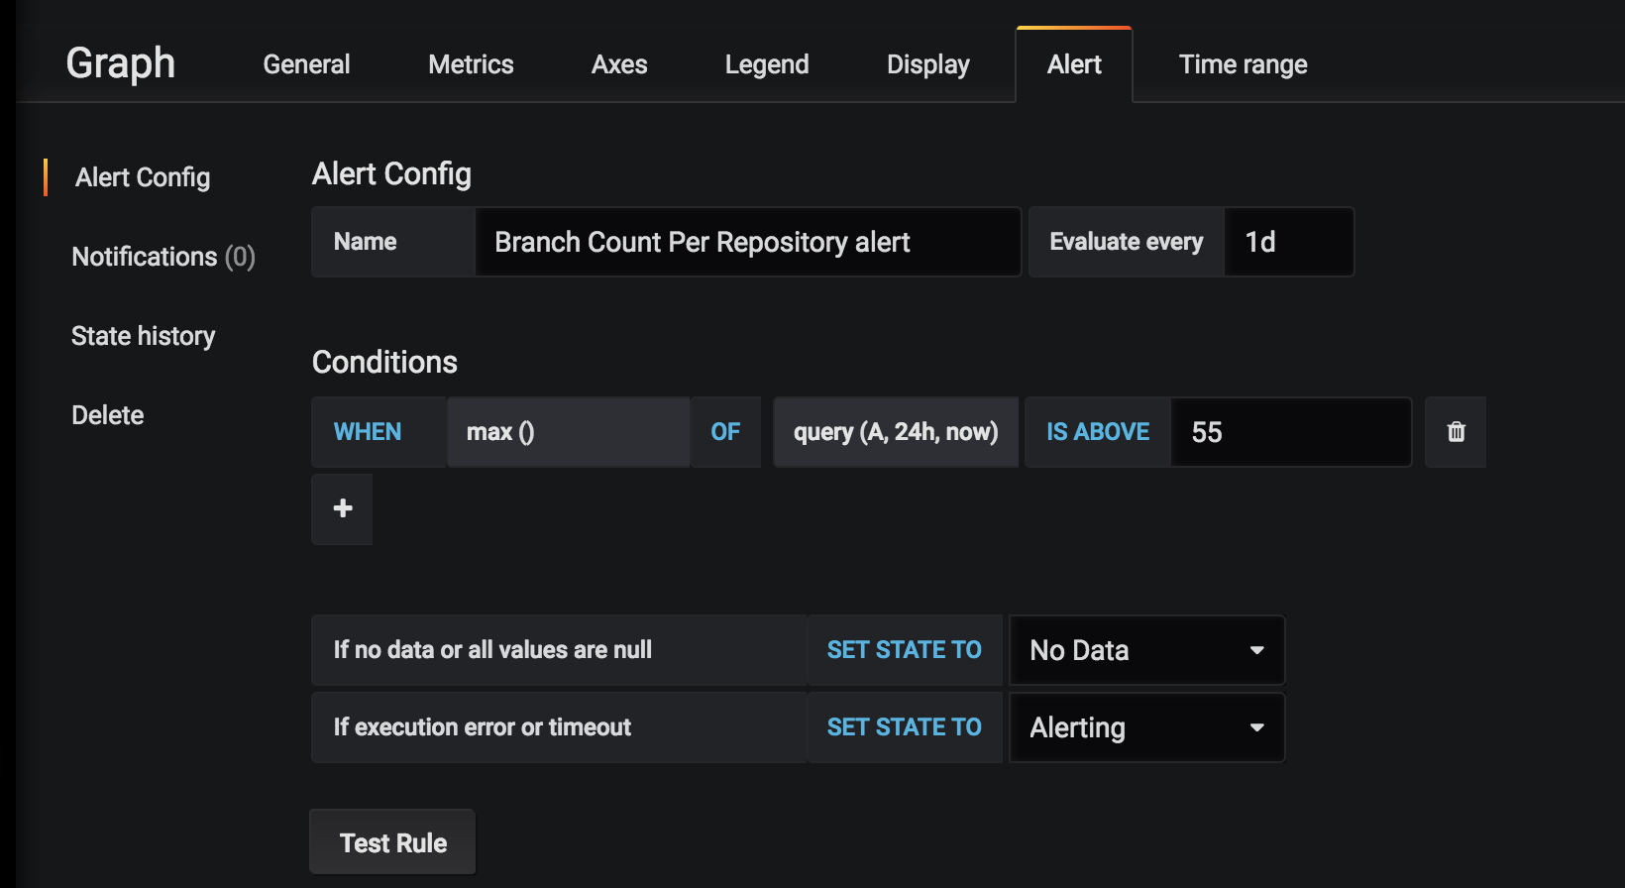The height and width of the screenshot is (888, 1625).
Task: Switch to the General tab
Action: tap(306, 64)
